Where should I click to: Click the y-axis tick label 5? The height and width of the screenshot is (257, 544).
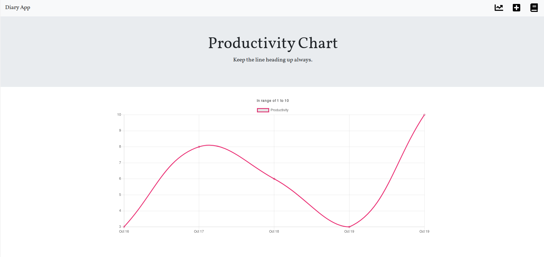point(120,195)
